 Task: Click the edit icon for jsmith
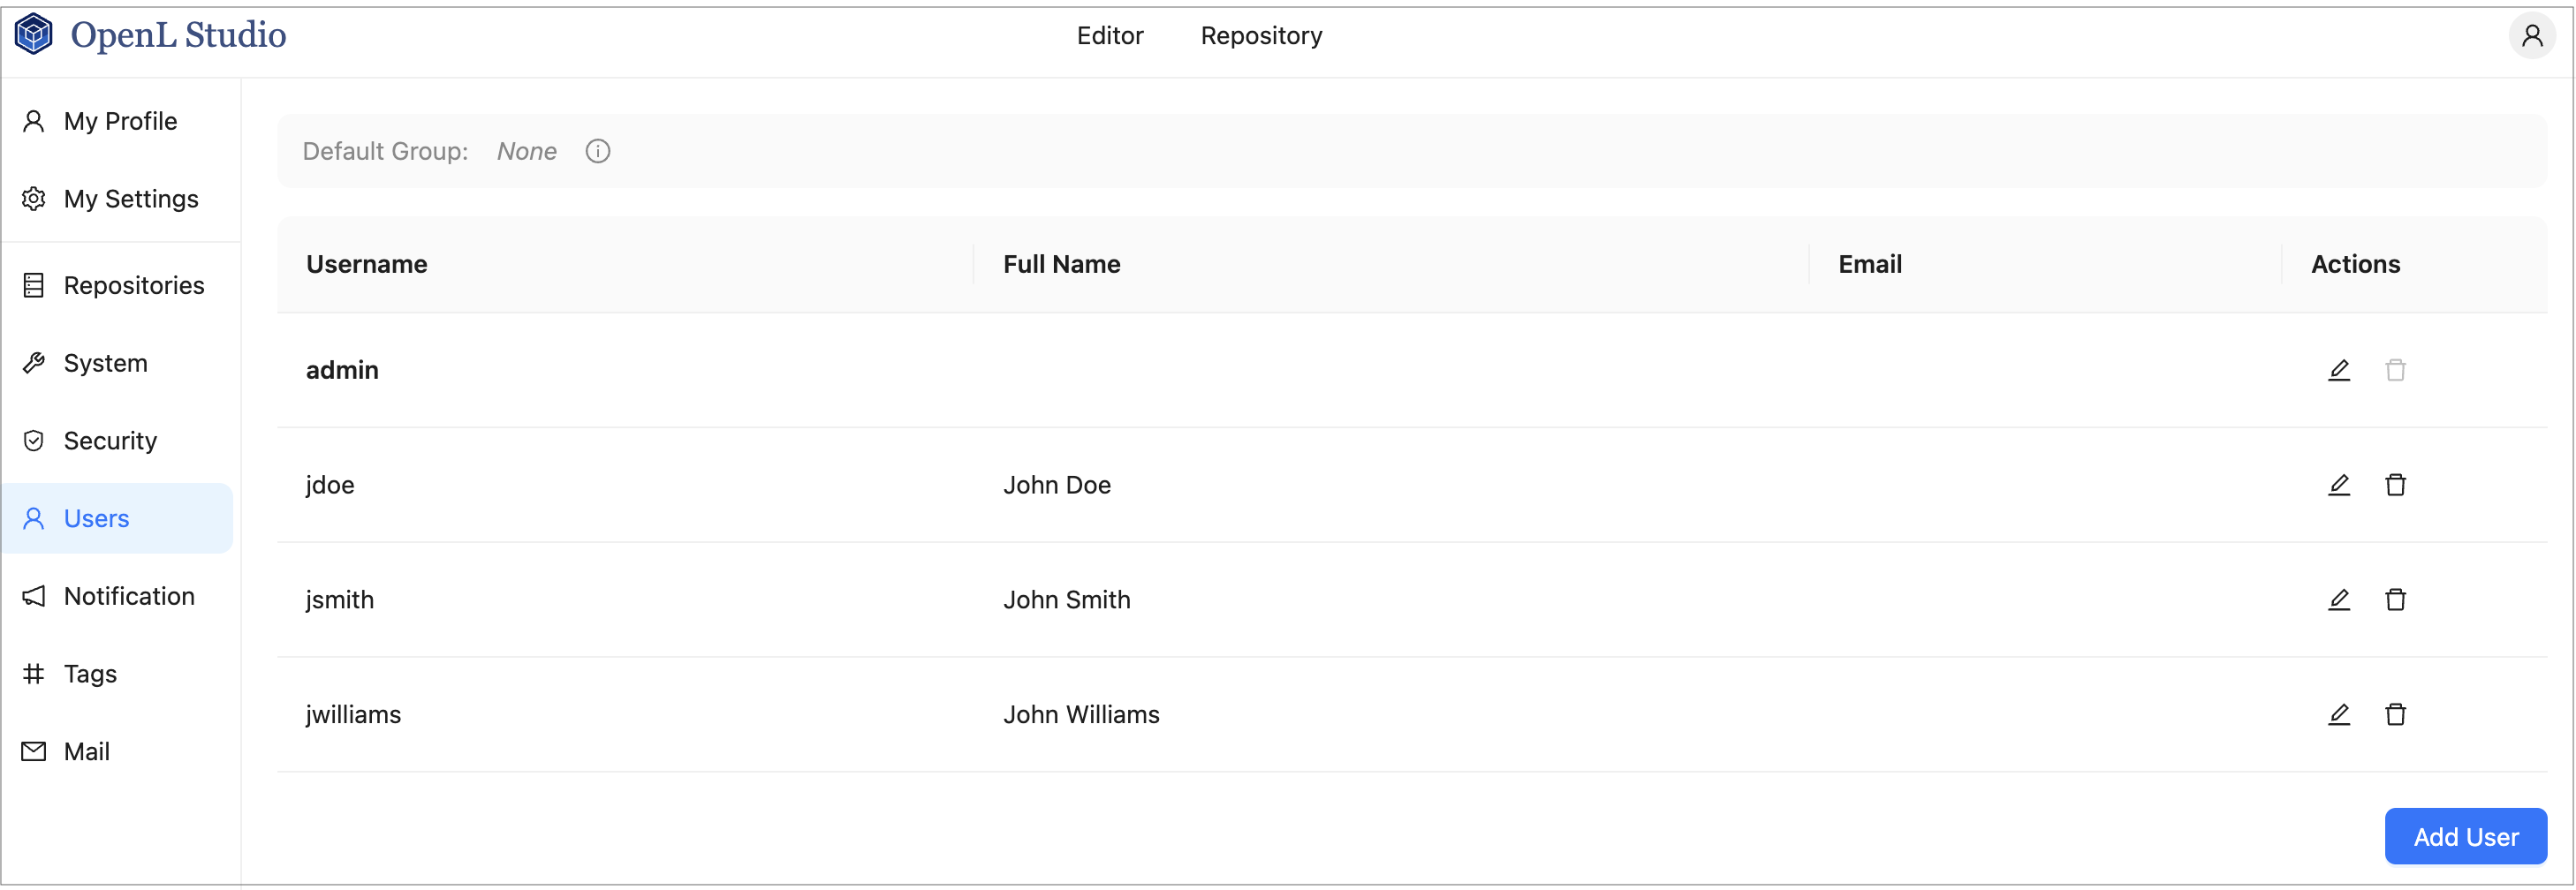click(x=2338, y=600)
